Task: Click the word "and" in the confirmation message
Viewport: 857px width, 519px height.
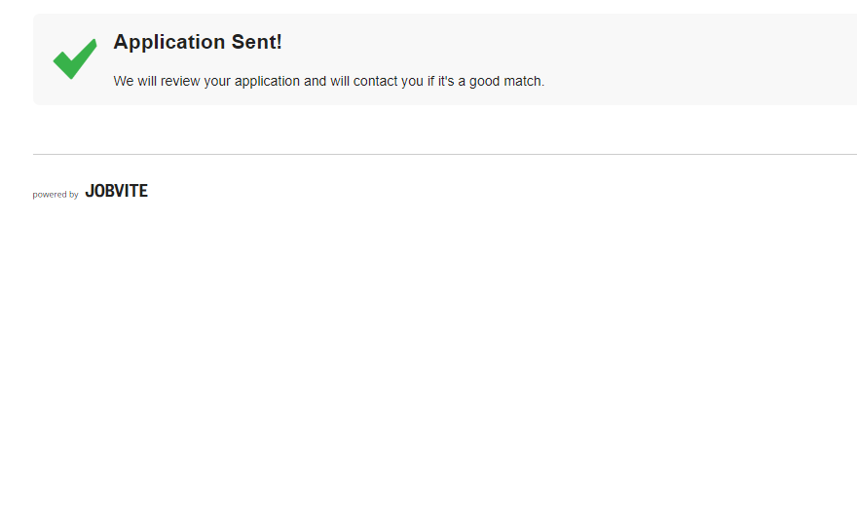Action: point(315,81)
